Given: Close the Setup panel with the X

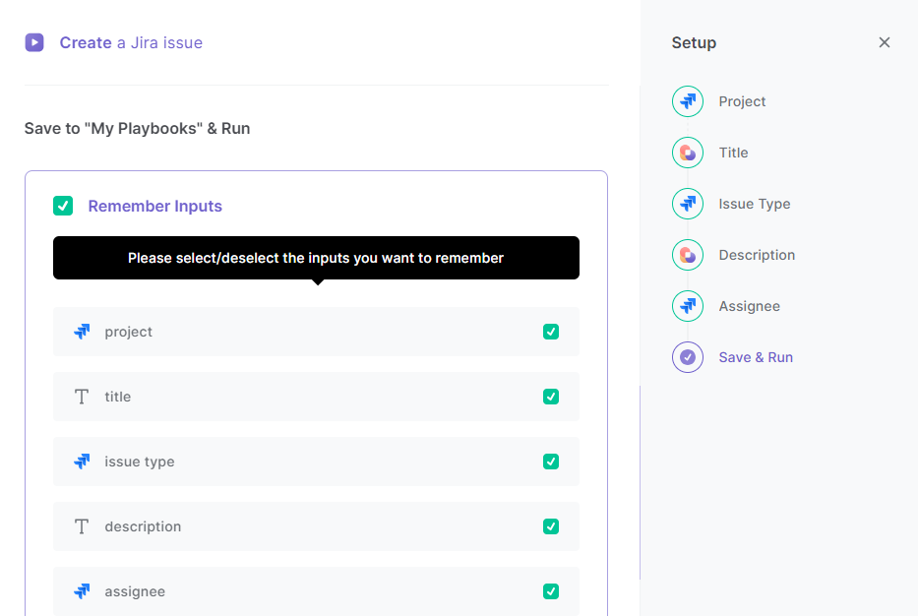Looking at the screenshot, I should (884, 42).
